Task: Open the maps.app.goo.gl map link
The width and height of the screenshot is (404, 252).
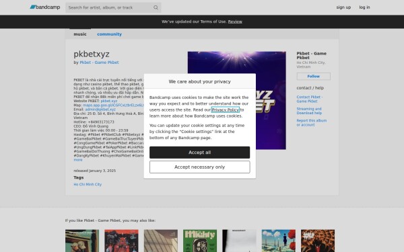Action: [x=113, y=106]
